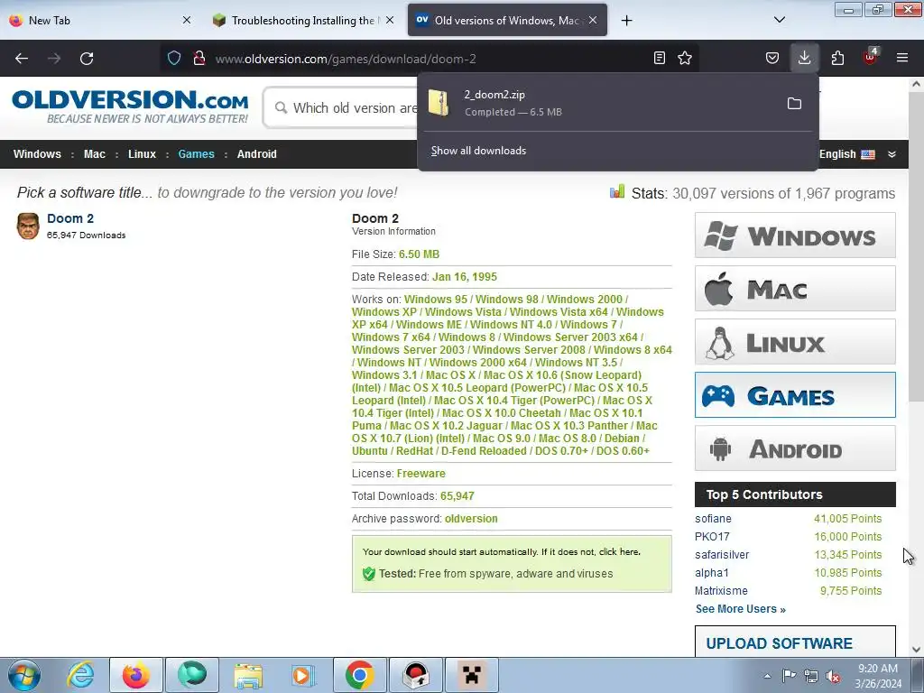Open the taskbar clock showing 9:20 AM
Image resolution: width=924 pixels, height=693 pixels.
tap(878, 676)
